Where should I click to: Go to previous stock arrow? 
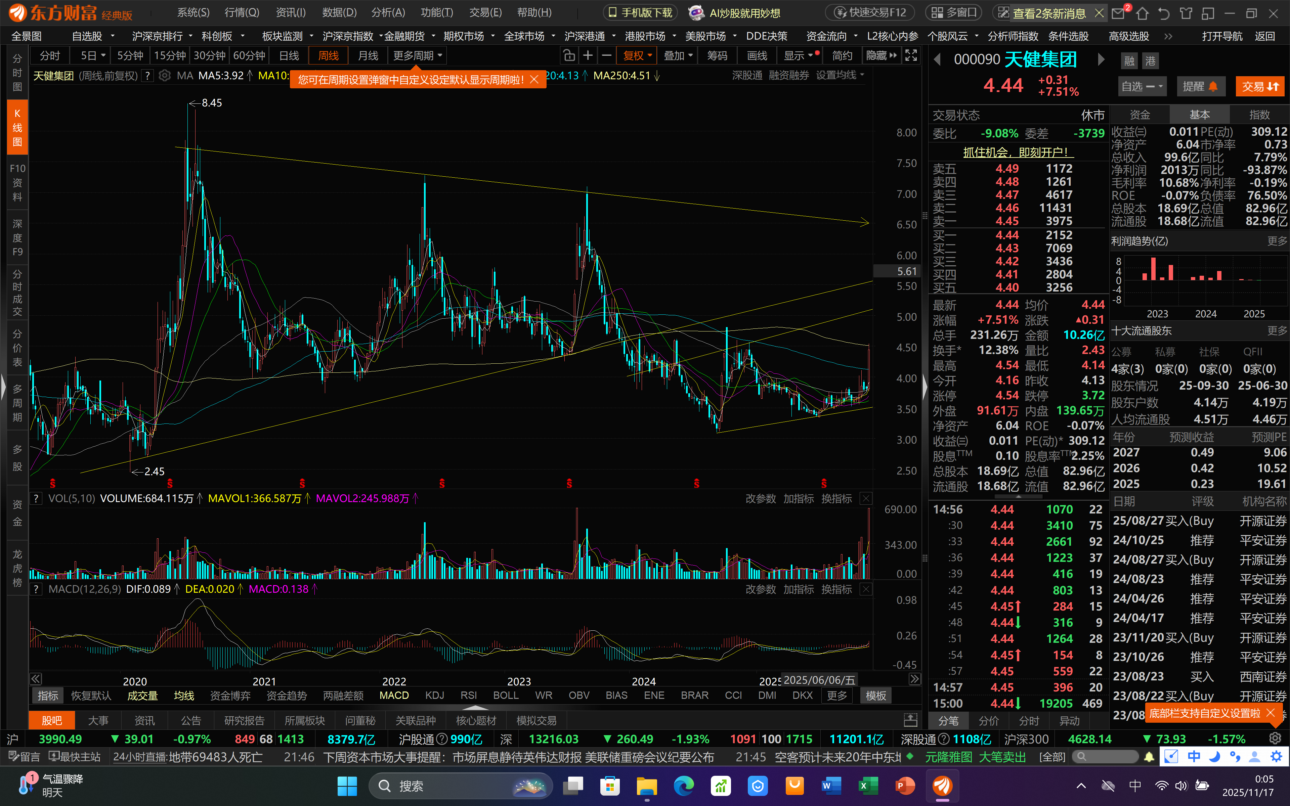937,60
